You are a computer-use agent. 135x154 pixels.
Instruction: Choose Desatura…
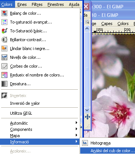pyautogui.click(x=39, y=84)
